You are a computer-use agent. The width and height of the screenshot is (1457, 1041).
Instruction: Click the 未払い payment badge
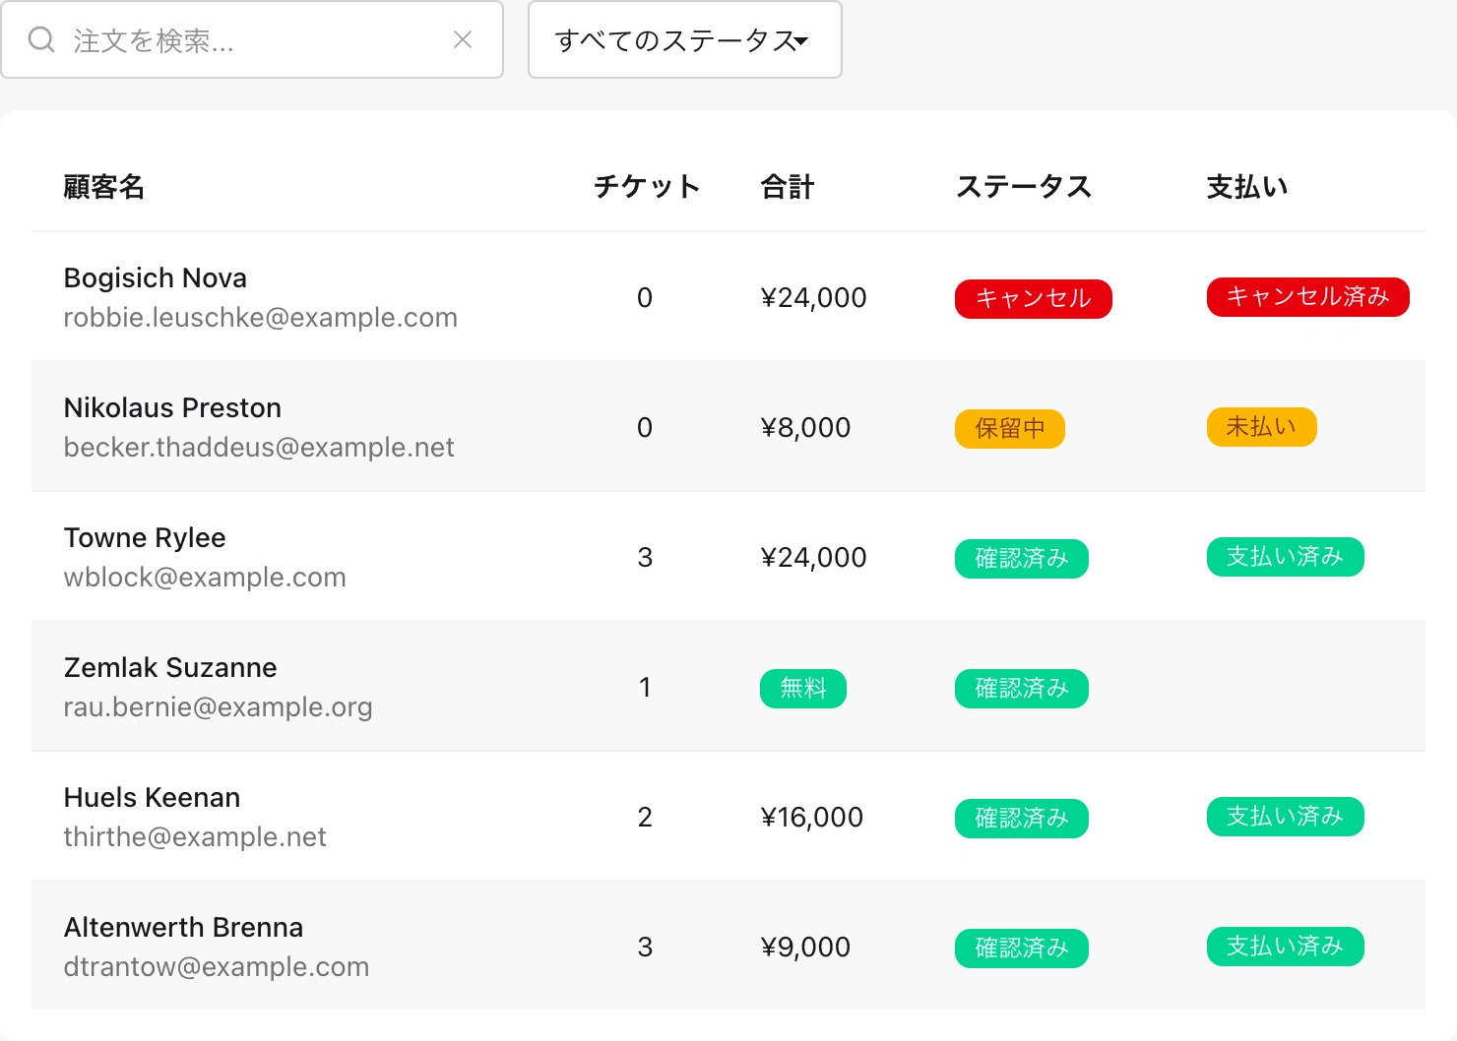1262,427
